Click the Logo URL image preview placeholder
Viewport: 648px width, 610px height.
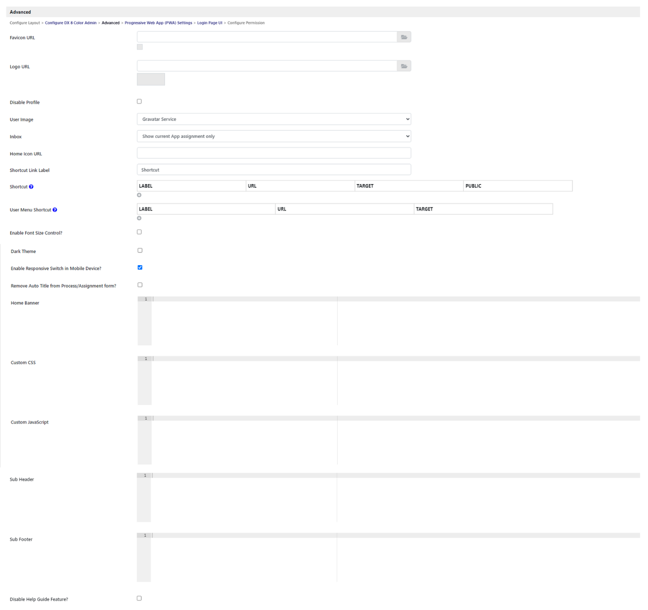click(151, 79)
